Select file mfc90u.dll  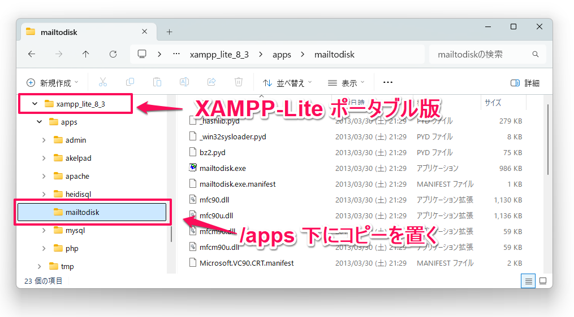point(217,215)
